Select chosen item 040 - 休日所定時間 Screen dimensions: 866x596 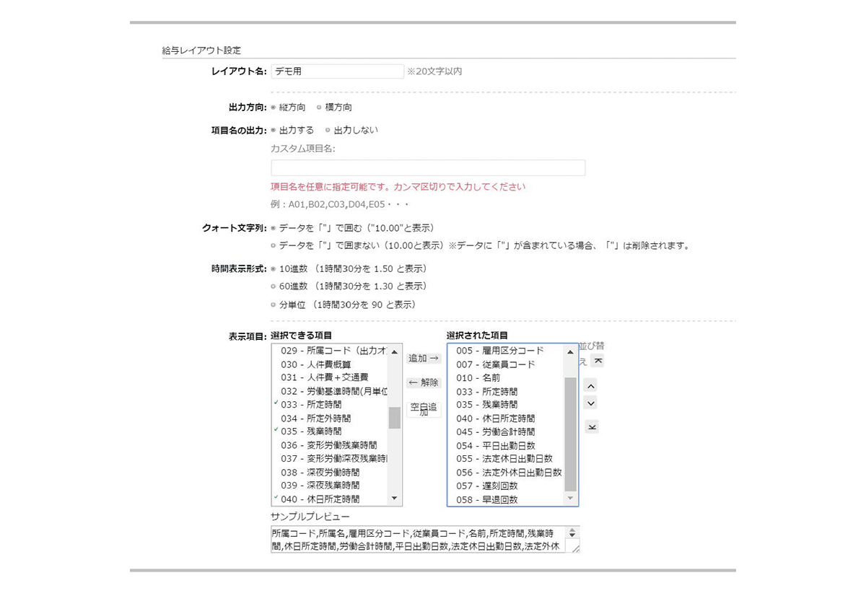507,418
